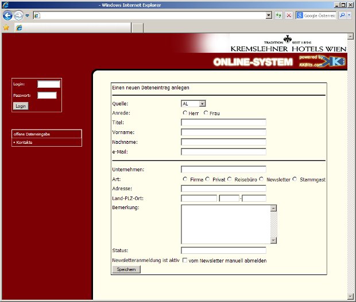
Task: Focus the Passwort field
Action: coord(47,95)
